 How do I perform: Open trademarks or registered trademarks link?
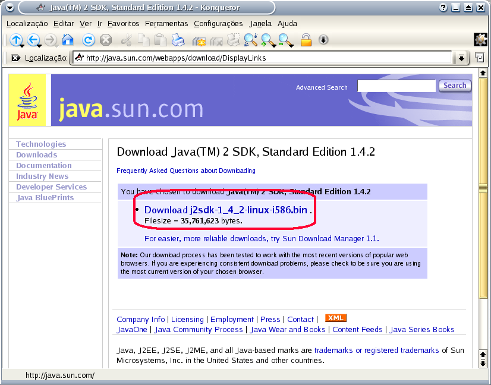point(376,351)
